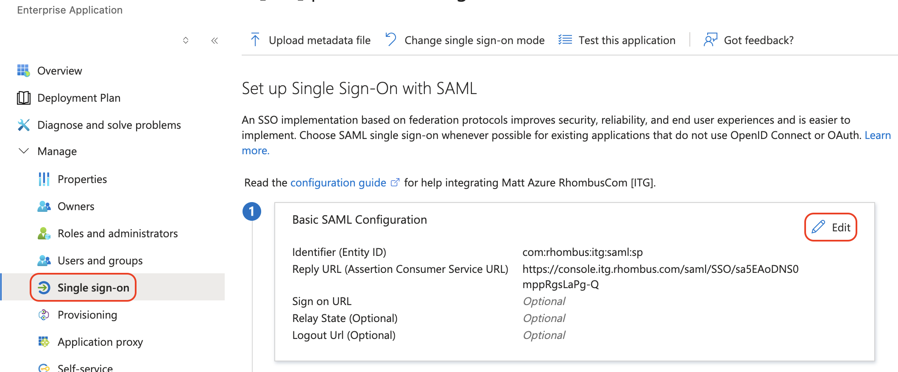This screenshot has width=898, height=372.
Task: Click the Logout Url (Optional) label
Action: click(344, 335)
